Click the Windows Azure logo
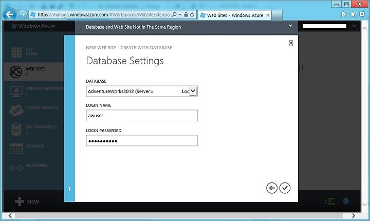 [33, 26]
